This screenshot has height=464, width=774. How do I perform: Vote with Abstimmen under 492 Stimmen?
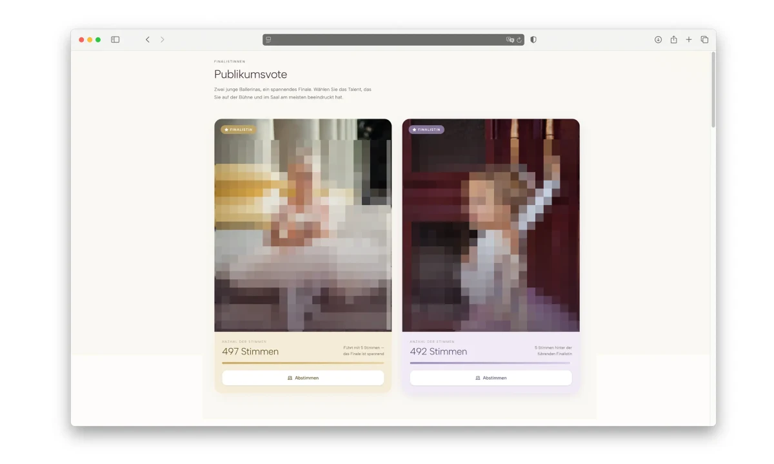tap(491, 378)
